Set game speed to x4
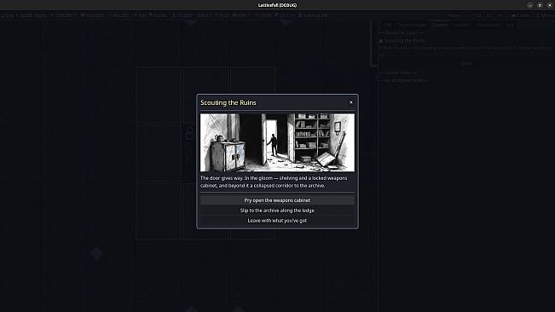The width and height of the screenshot is (555, 312). click(x=499, y=15)
